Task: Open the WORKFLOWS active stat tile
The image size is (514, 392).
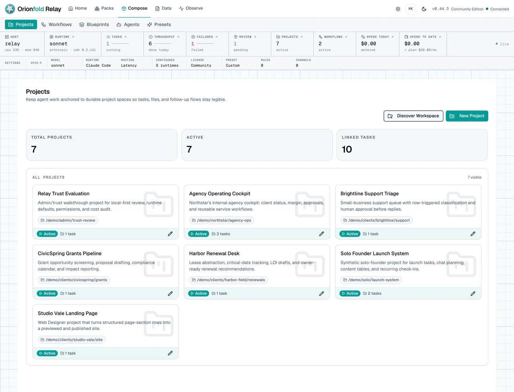Action: point(335,43)
